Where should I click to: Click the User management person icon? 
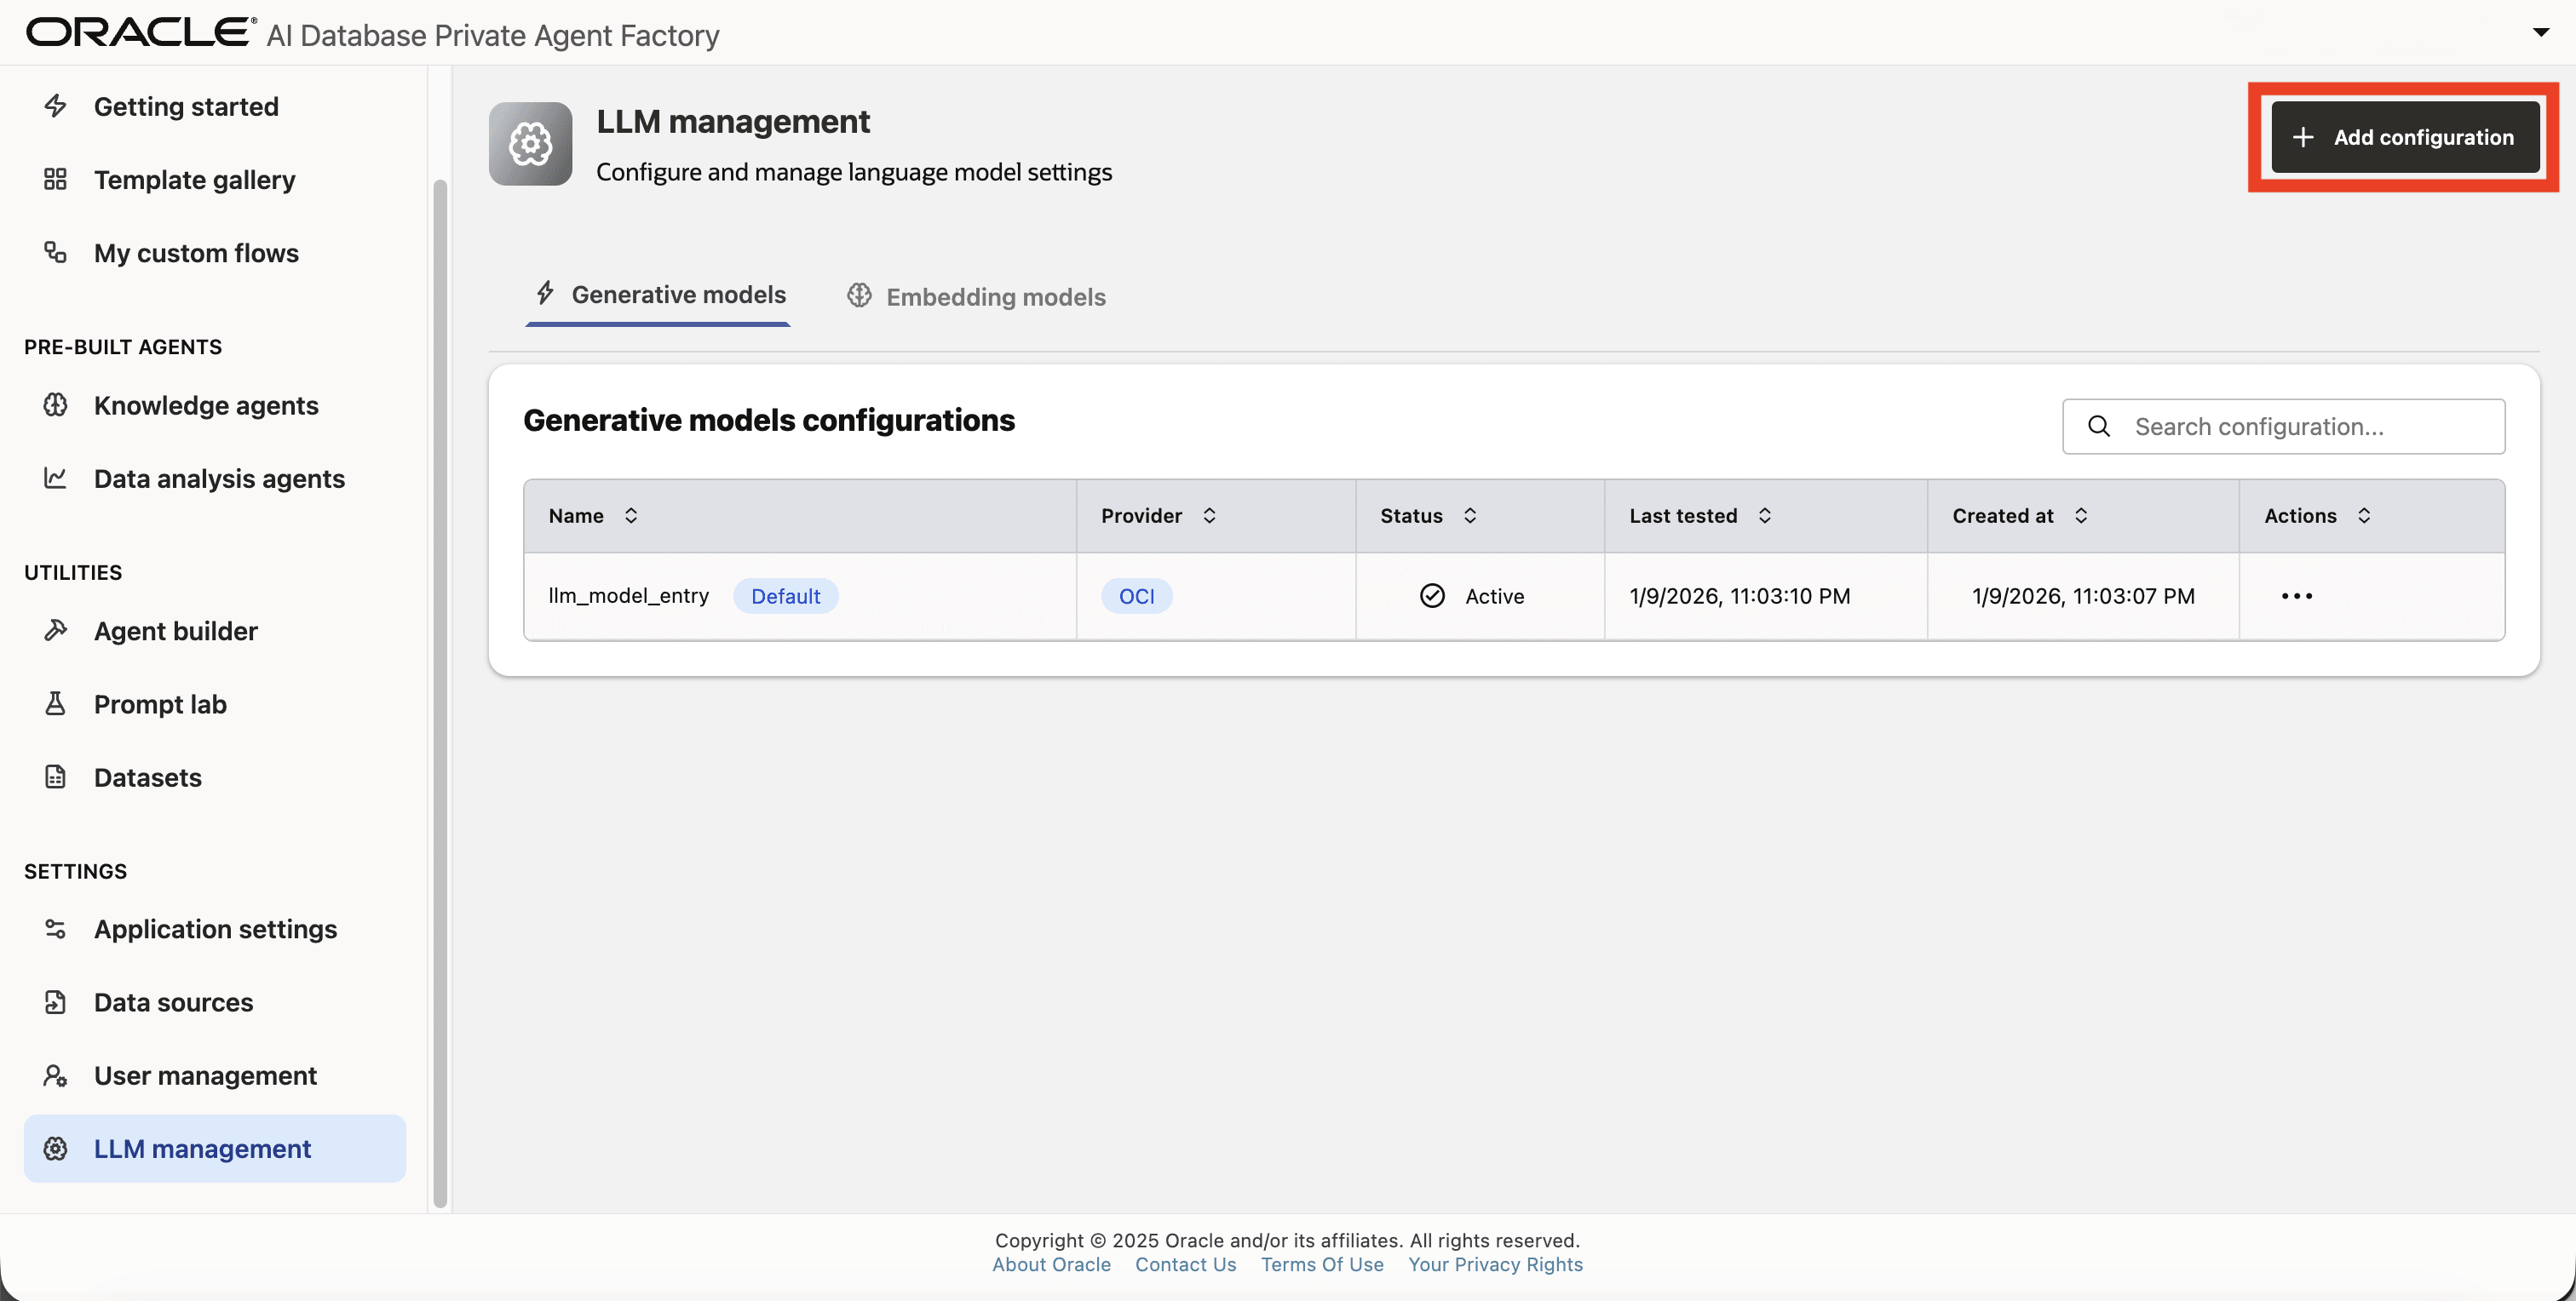(x=55, y=1075)
